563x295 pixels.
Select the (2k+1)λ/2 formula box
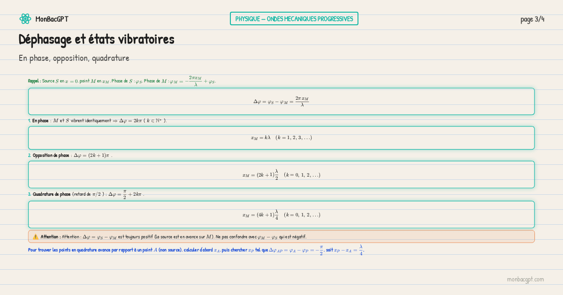pyautogui.click(x=281, y=175)
